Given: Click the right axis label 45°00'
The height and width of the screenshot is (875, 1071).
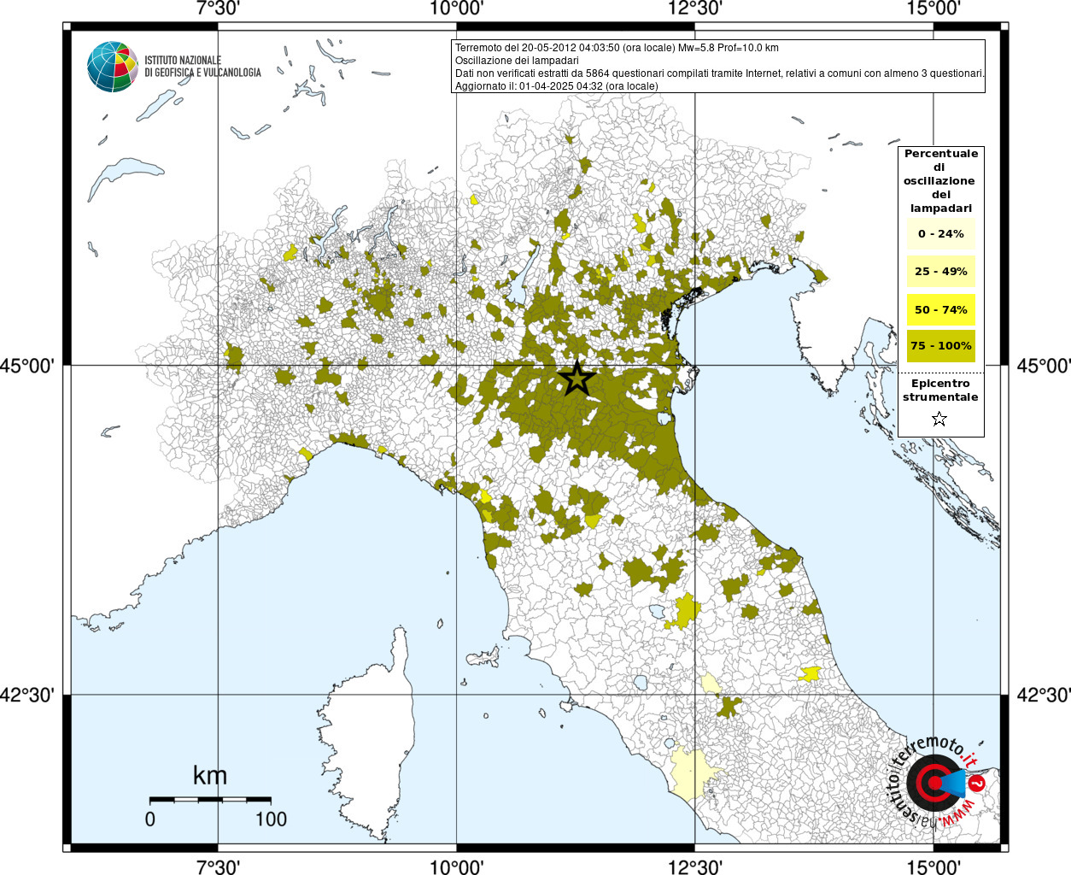Looking at the screenshot, I should (x=1044, y=366).
